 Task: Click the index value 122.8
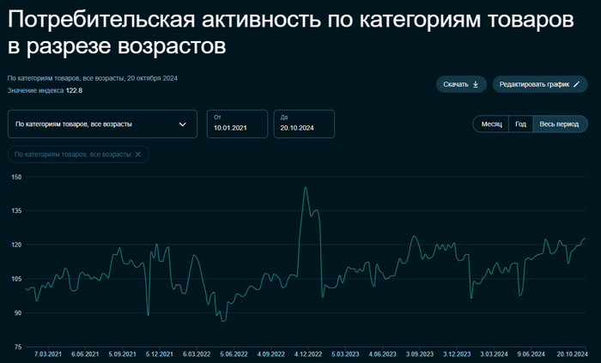(x=74, y=90)
